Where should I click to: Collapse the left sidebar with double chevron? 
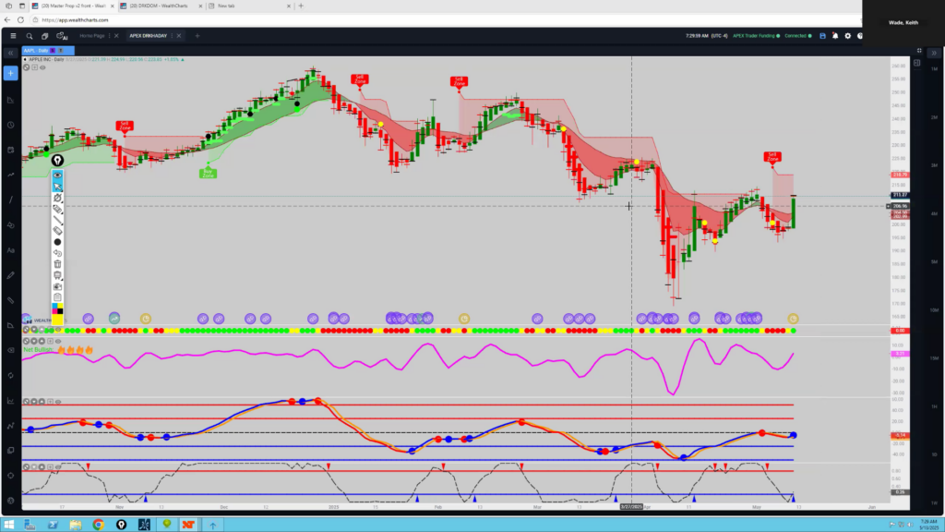(11, 53)
